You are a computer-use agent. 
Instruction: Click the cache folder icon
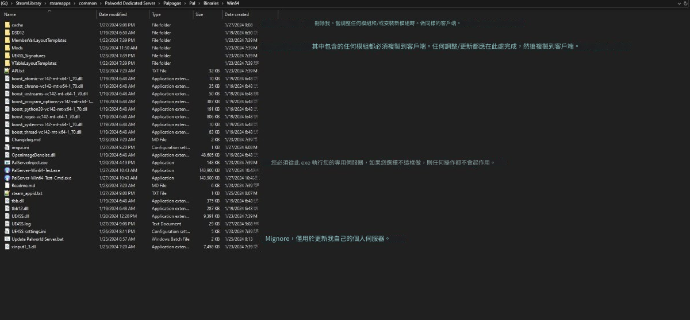[x=7, y=25]
